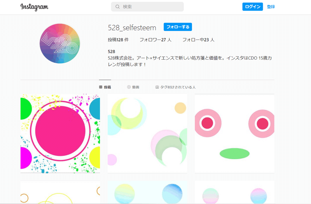Switch to タグ付けされている人 tab

[x=176, y=87]
